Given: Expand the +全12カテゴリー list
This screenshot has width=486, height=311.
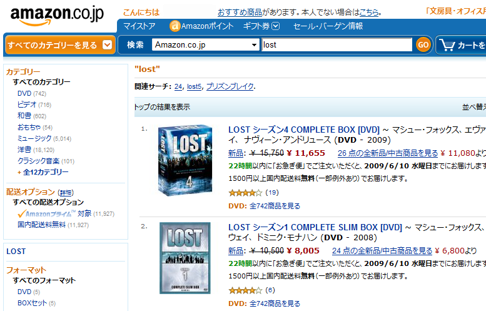Looking at the screenshot, I should [x=43, y=172].
